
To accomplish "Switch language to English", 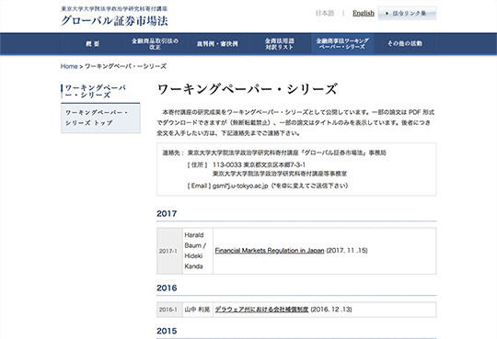I will 364,13.
